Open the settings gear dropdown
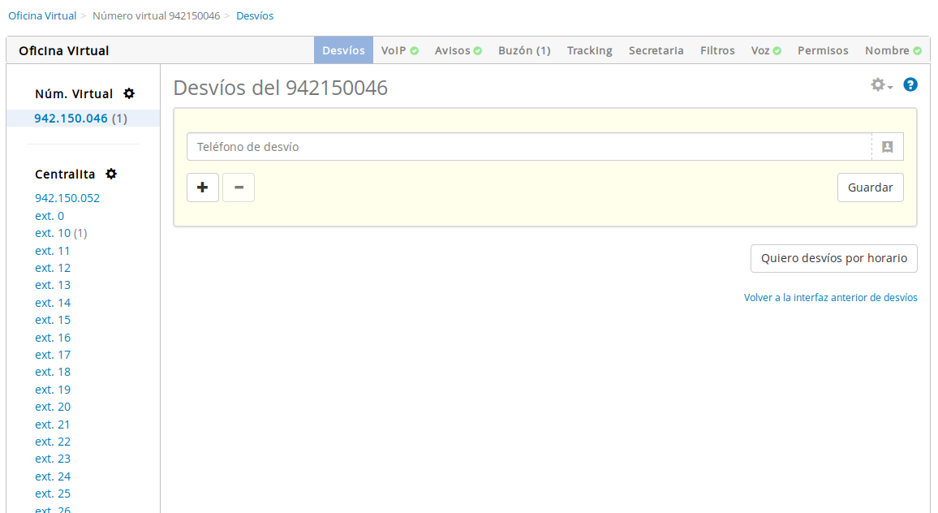Screen dimensions: 938x513 [x=880, y=84]
